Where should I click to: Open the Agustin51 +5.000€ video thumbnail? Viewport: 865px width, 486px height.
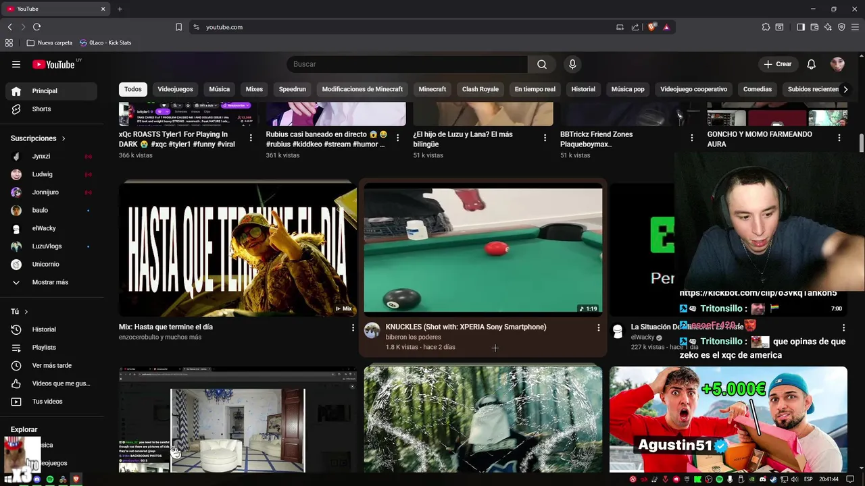(728, 419)
